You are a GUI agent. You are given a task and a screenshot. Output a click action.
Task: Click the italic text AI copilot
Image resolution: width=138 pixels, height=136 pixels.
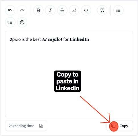click(x=52, y=39)
